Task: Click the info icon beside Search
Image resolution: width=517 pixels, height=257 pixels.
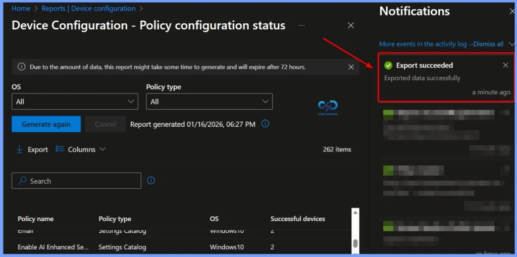Action: (150, 180)
